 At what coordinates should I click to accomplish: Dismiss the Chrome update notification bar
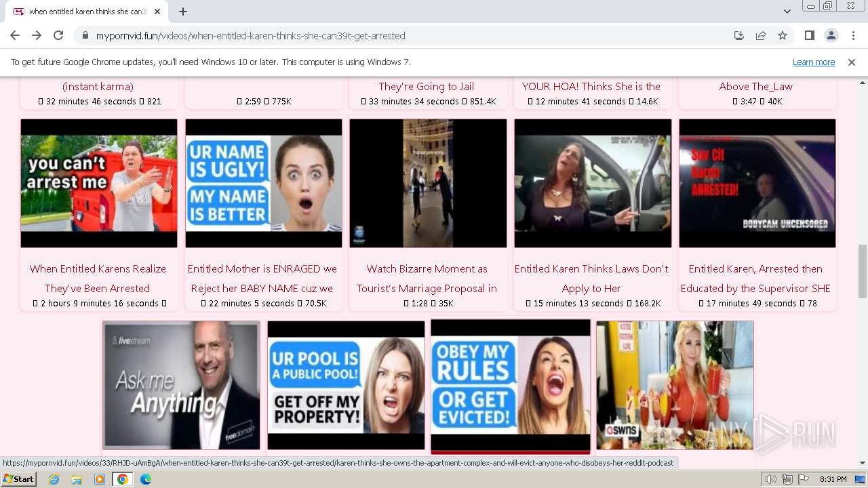pos(852,62)
